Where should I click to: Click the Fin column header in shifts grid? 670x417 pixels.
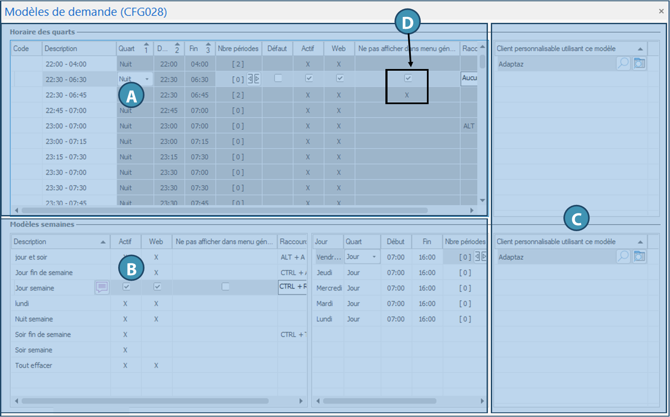coord(194,49)
